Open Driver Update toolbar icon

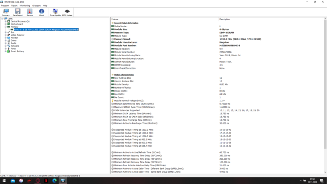[55, 12]
